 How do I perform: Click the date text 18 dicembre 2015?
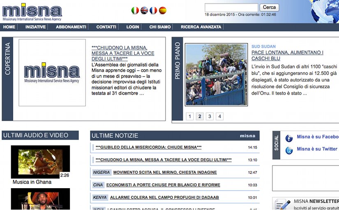click(220, 14)
